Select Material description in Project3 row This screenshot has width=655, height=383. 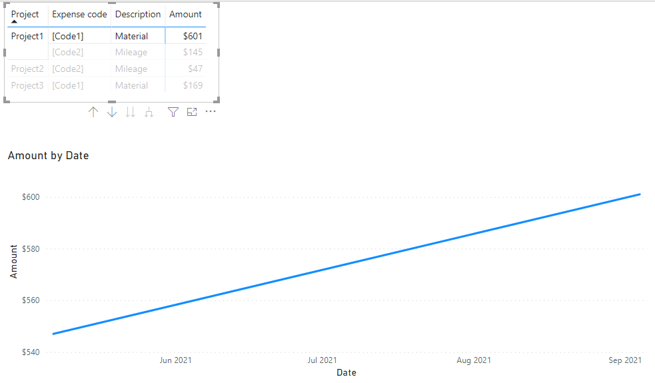click(x=131, y=85)
